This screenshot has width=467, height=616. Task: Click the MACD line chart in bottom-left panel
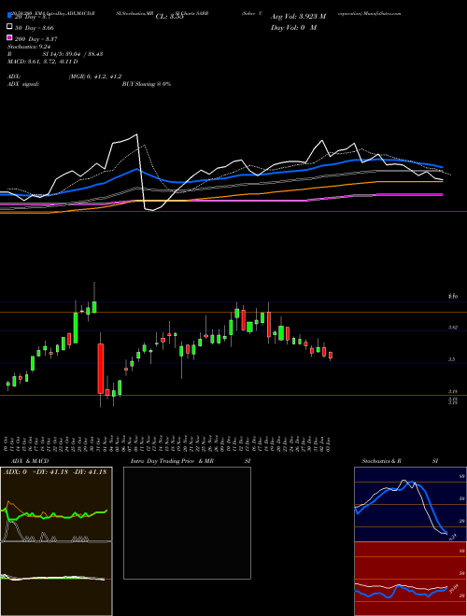click(56, 579)
